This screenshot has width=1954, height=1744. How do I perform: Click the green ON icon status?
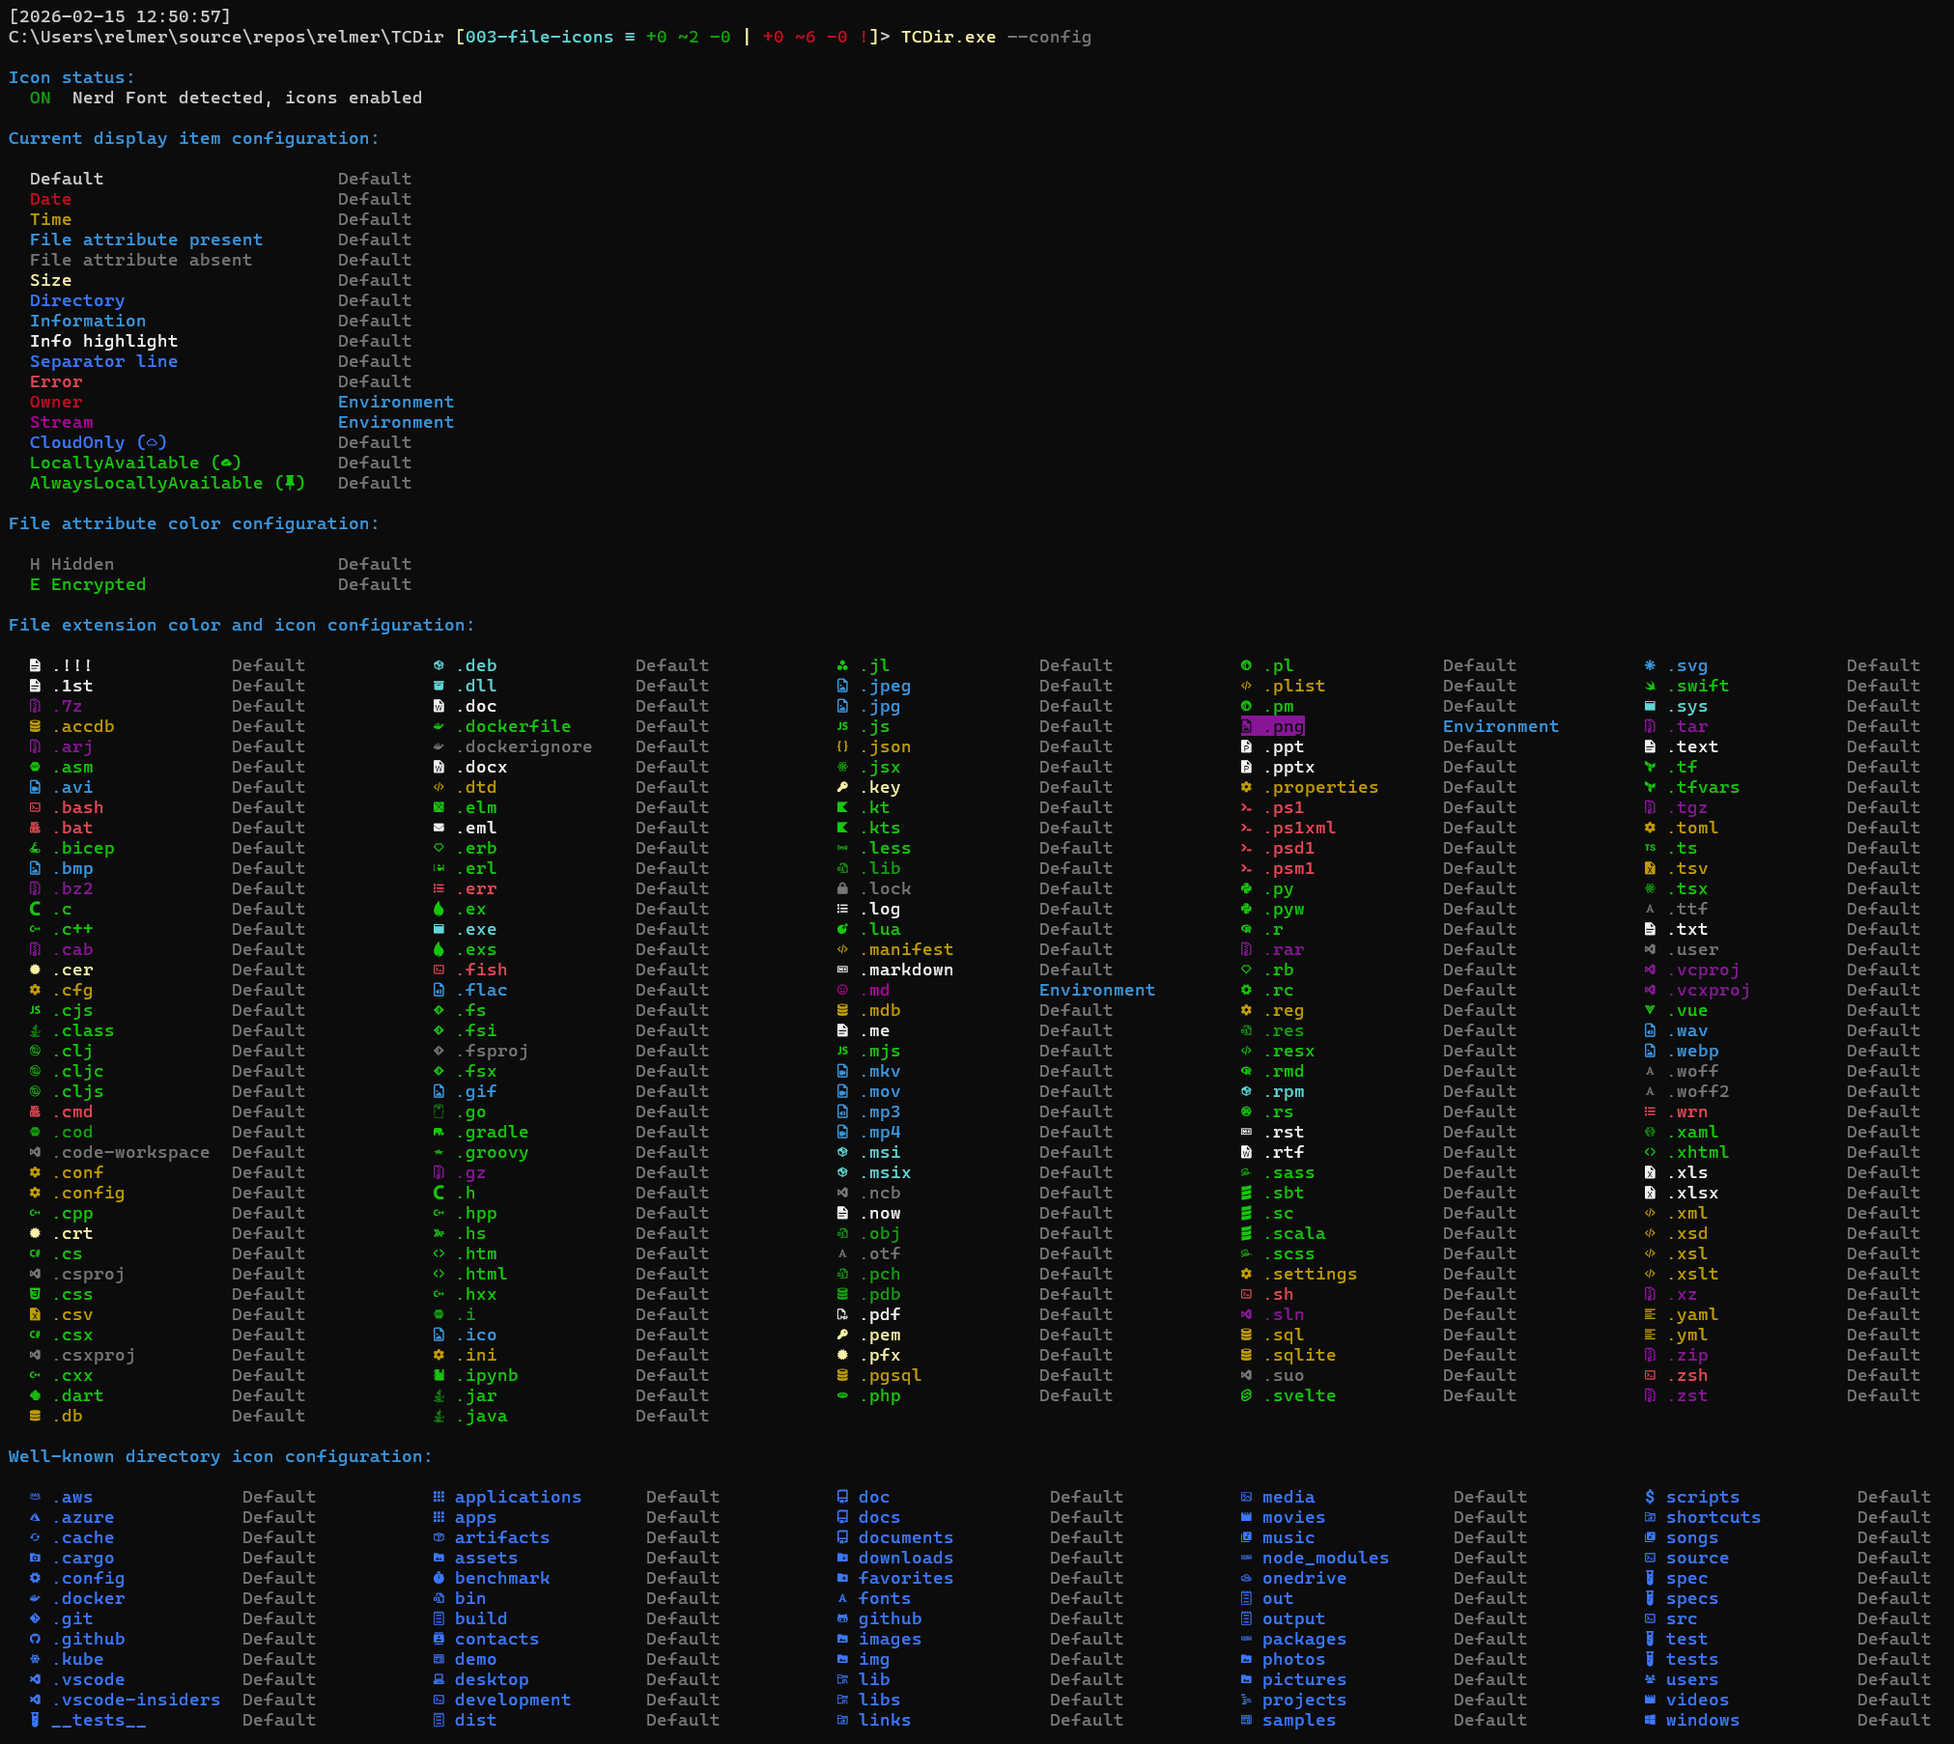[x=40, y=98]
